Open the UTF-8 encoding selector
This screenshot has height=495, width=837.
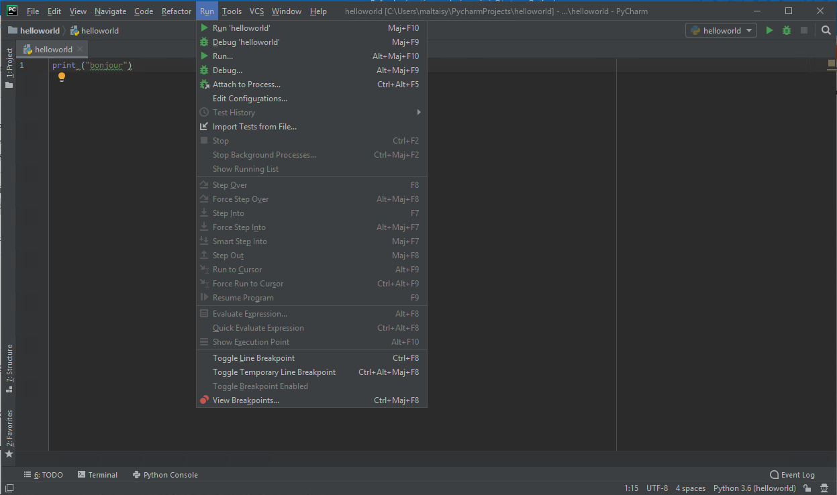(657, 488)
